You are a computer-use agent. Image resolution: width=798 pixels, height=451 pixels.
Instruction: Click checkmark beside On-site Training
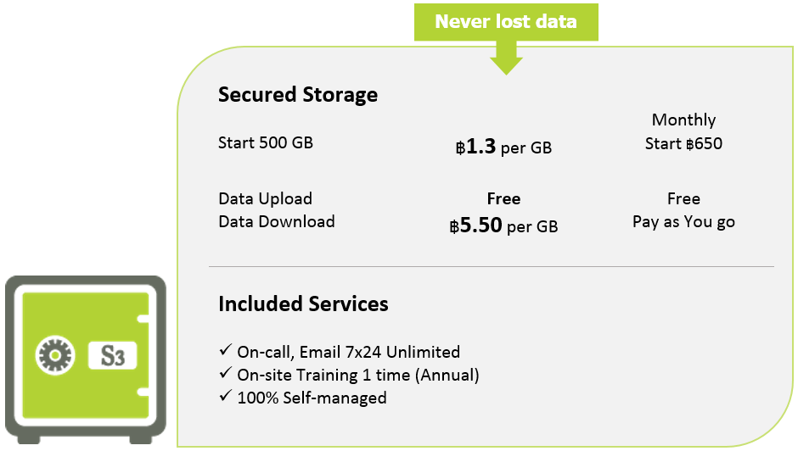point(226,373)
